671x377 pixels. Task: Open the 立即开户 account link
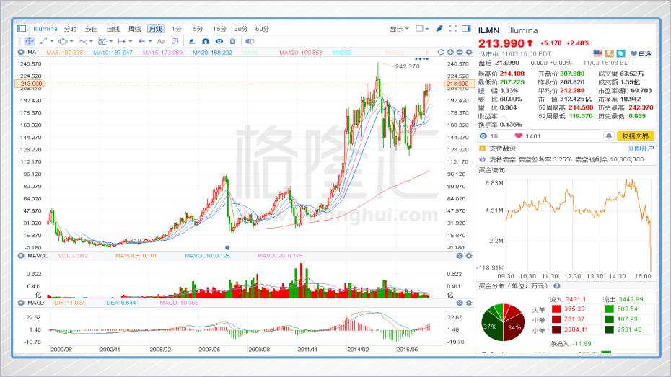tap(640, 148)
